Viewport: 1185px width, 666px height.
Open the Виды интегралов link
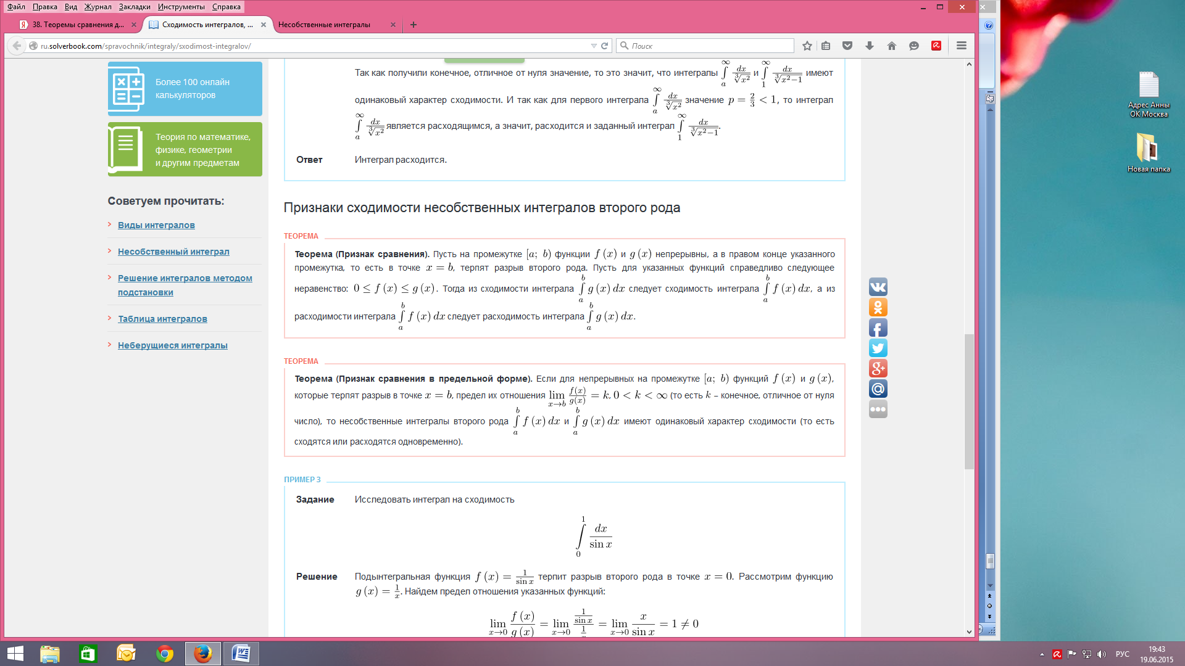point(156,225)
